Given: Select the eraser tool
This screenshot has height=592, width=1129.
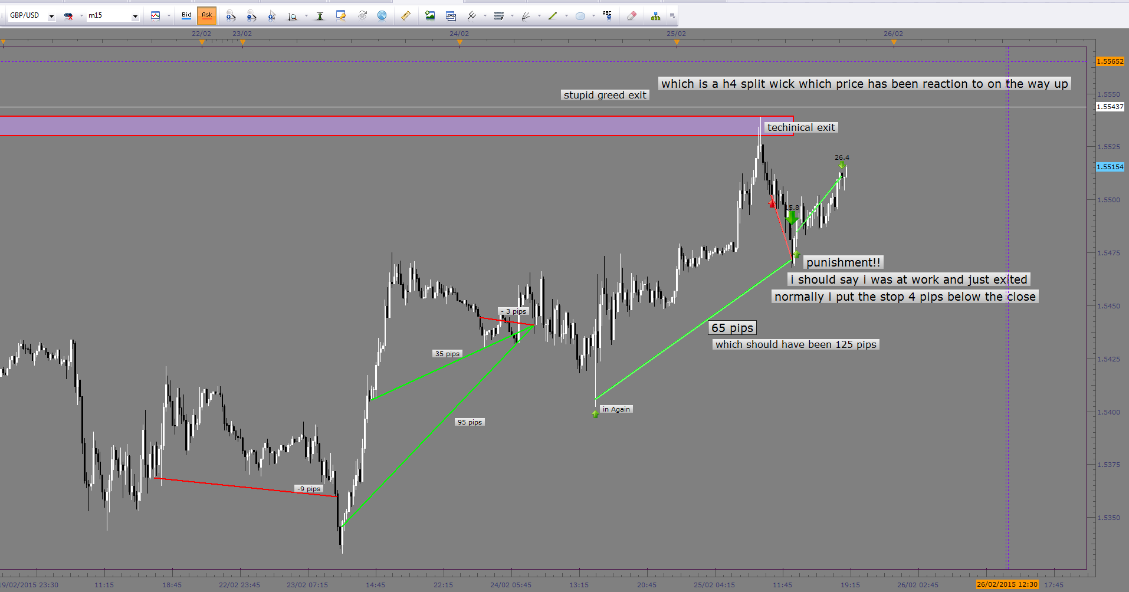Looking at the screenshot, I should pos(632,16).
